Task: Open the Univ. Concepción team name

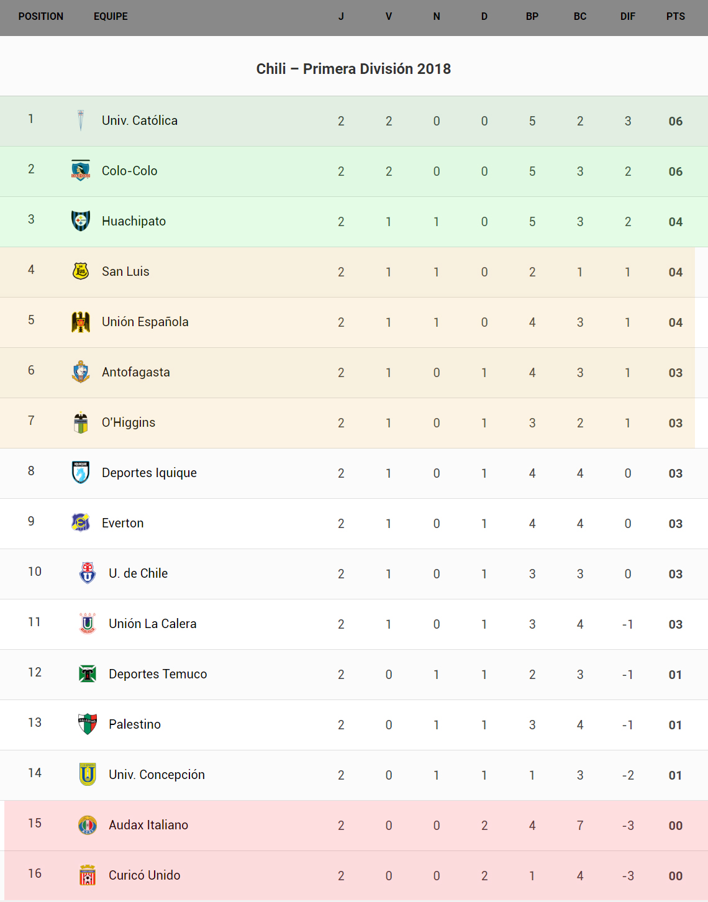Action: (157, 775)
